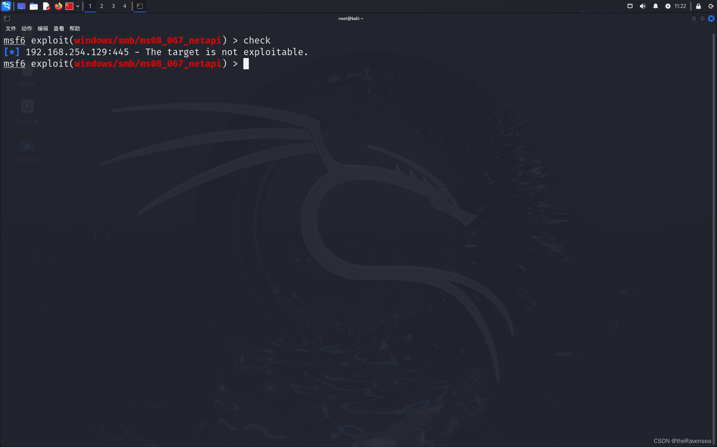Screen dimensions: 717x447
Task: Click terminal window title bar icon
Action: 7,19
